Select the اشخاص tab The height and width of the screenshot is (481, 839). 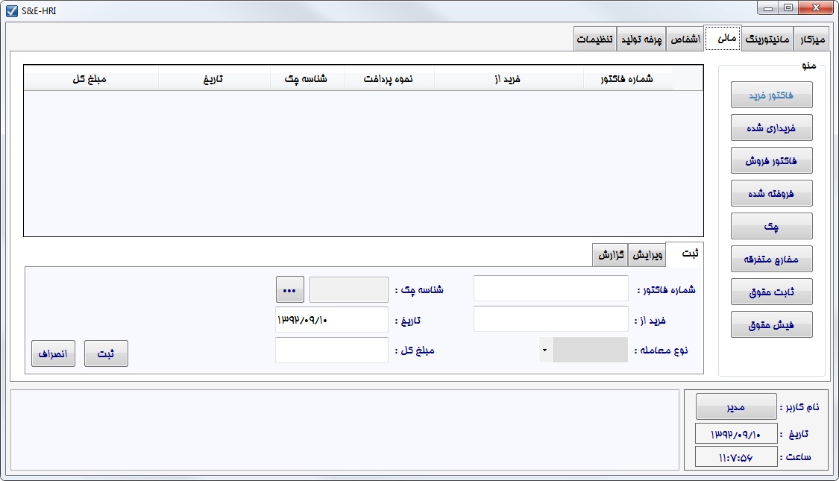(x=685, y=39)
